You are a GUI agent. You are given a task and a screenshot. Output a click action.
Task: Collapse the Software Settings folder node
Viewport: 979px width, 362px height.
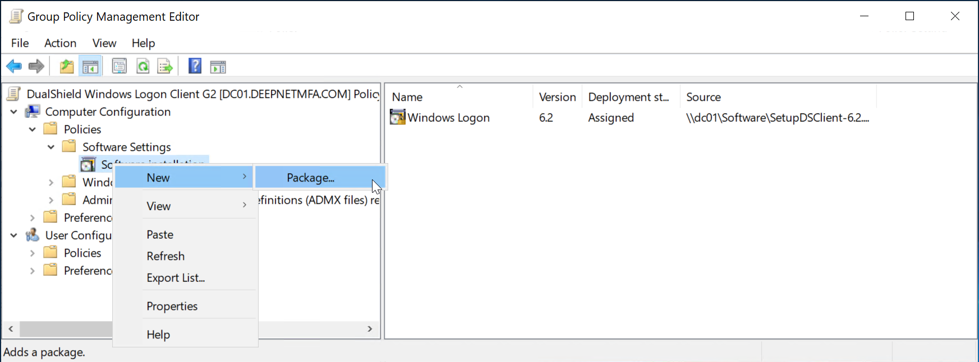(x=51, y=147)
